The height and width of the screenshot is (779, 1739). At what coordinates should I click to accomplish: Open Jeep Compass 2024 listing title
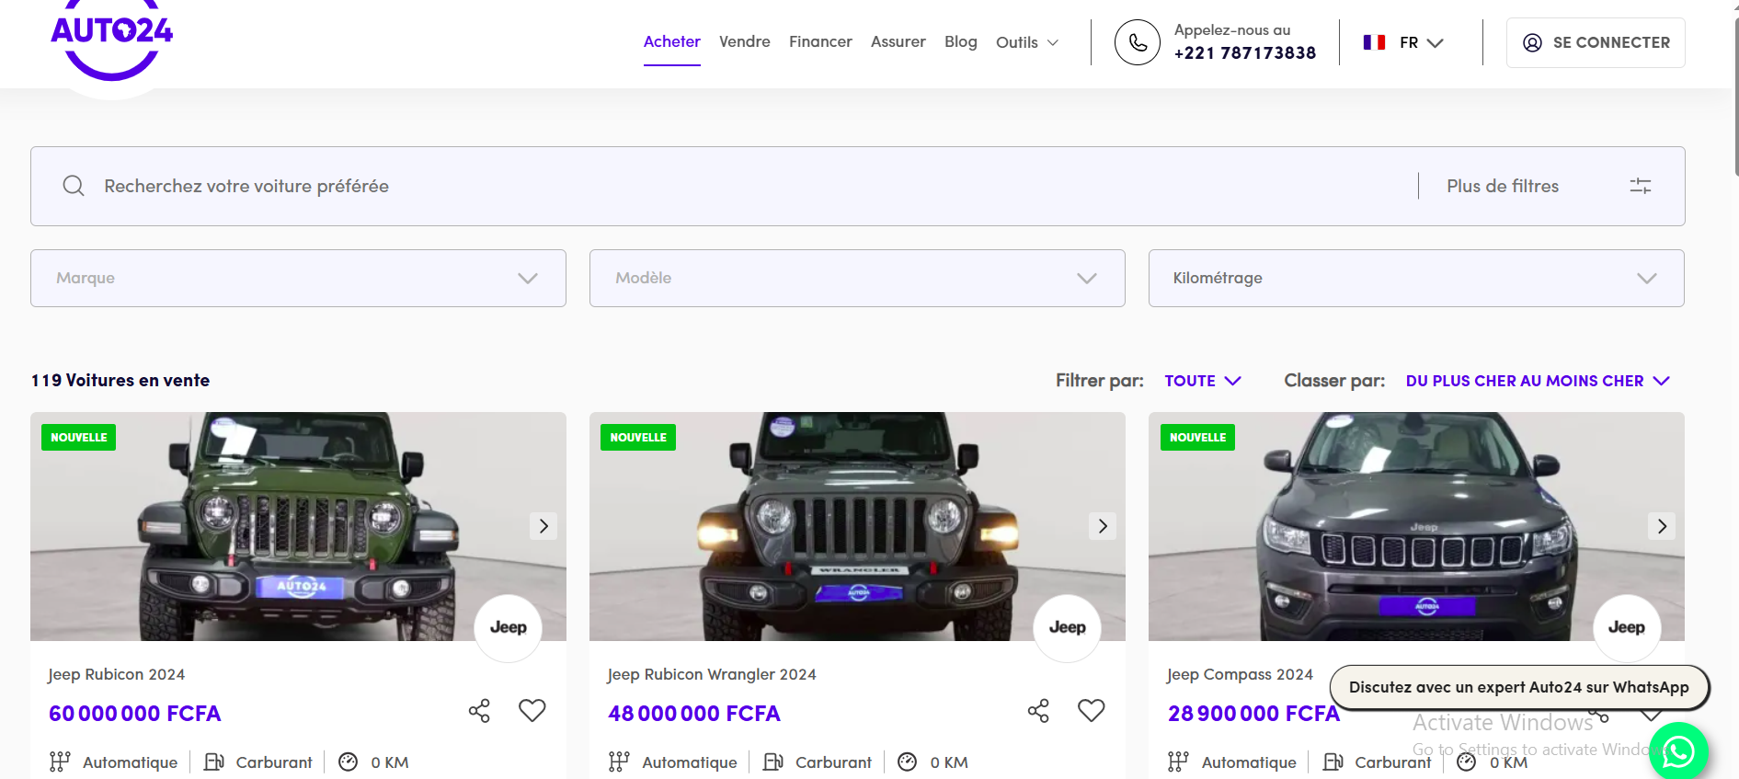pos(1240,674)
